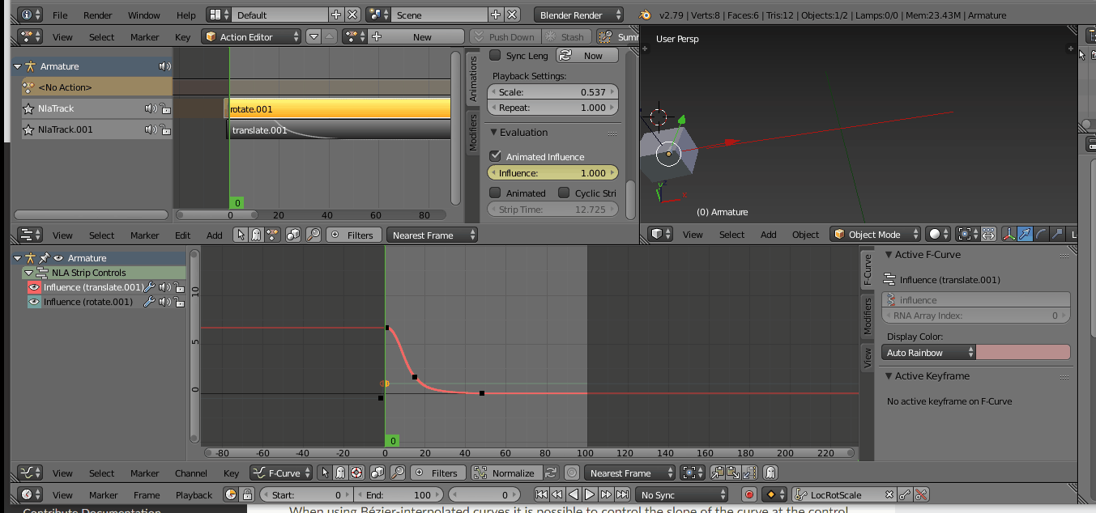Click the Influence value field showing 1.000
The image size is (1096, 513).
click(x=552, y=172)
